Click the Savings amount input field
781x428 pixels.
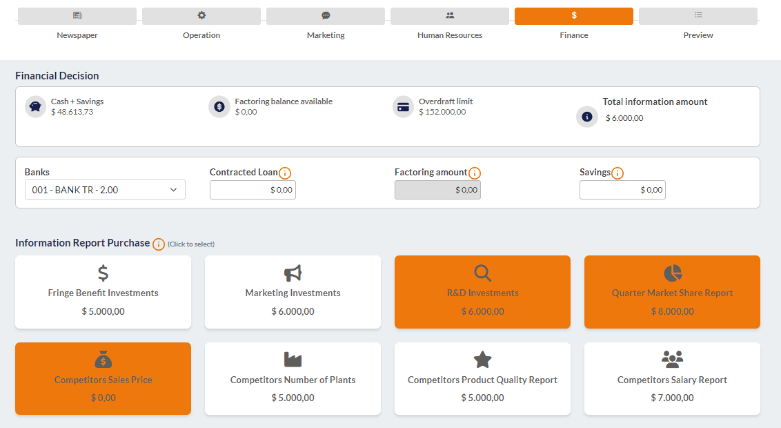(x=622, y=190)
